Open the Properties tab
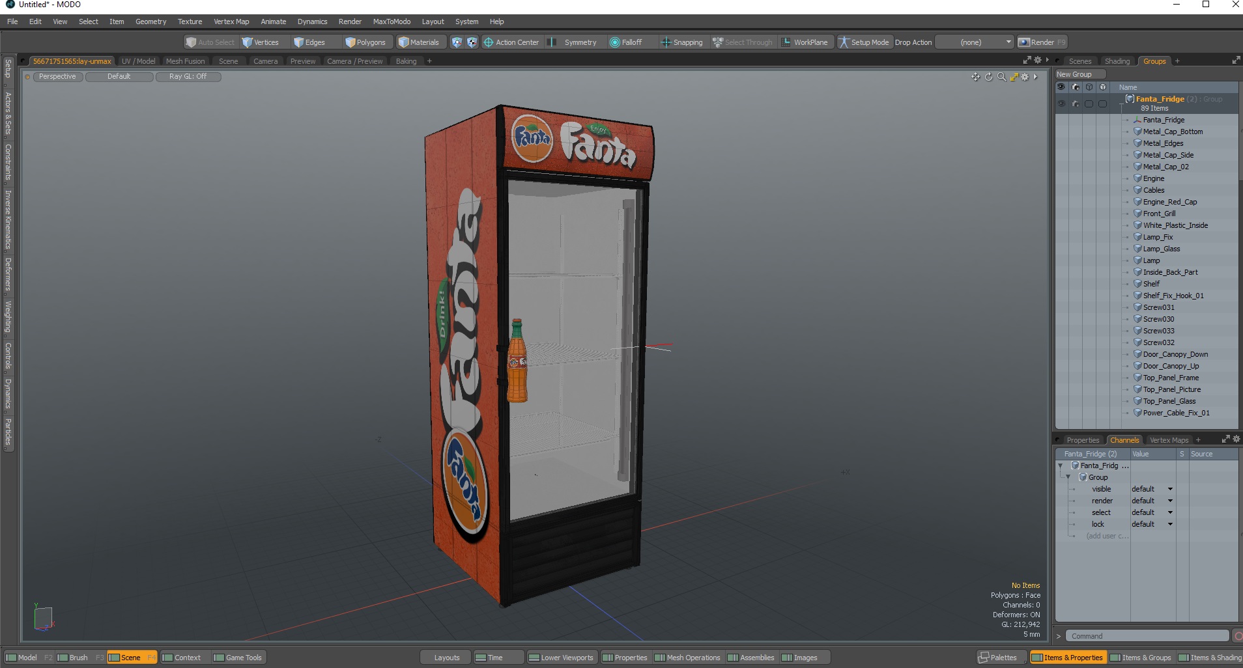Image resolution: width=1243 pixels, height=668 pixels. (1082, 440)
